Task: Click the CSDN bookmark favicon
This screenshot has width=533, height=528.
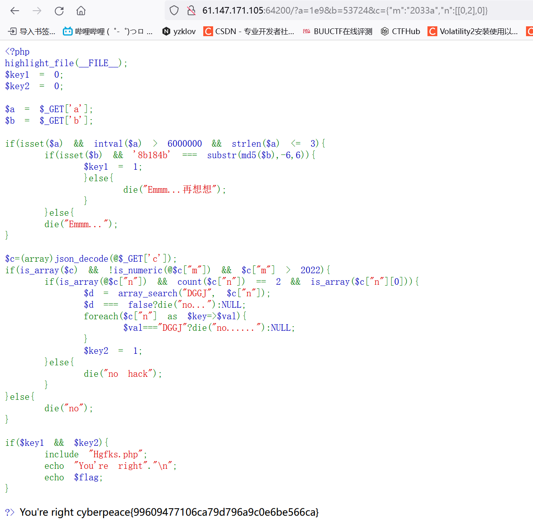Action: [208, 31]
